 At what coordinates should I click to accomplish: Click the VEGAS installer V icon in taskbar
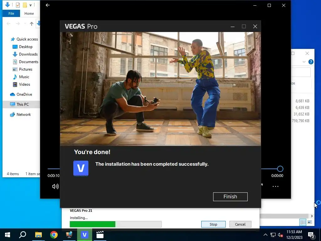point(85,235)
